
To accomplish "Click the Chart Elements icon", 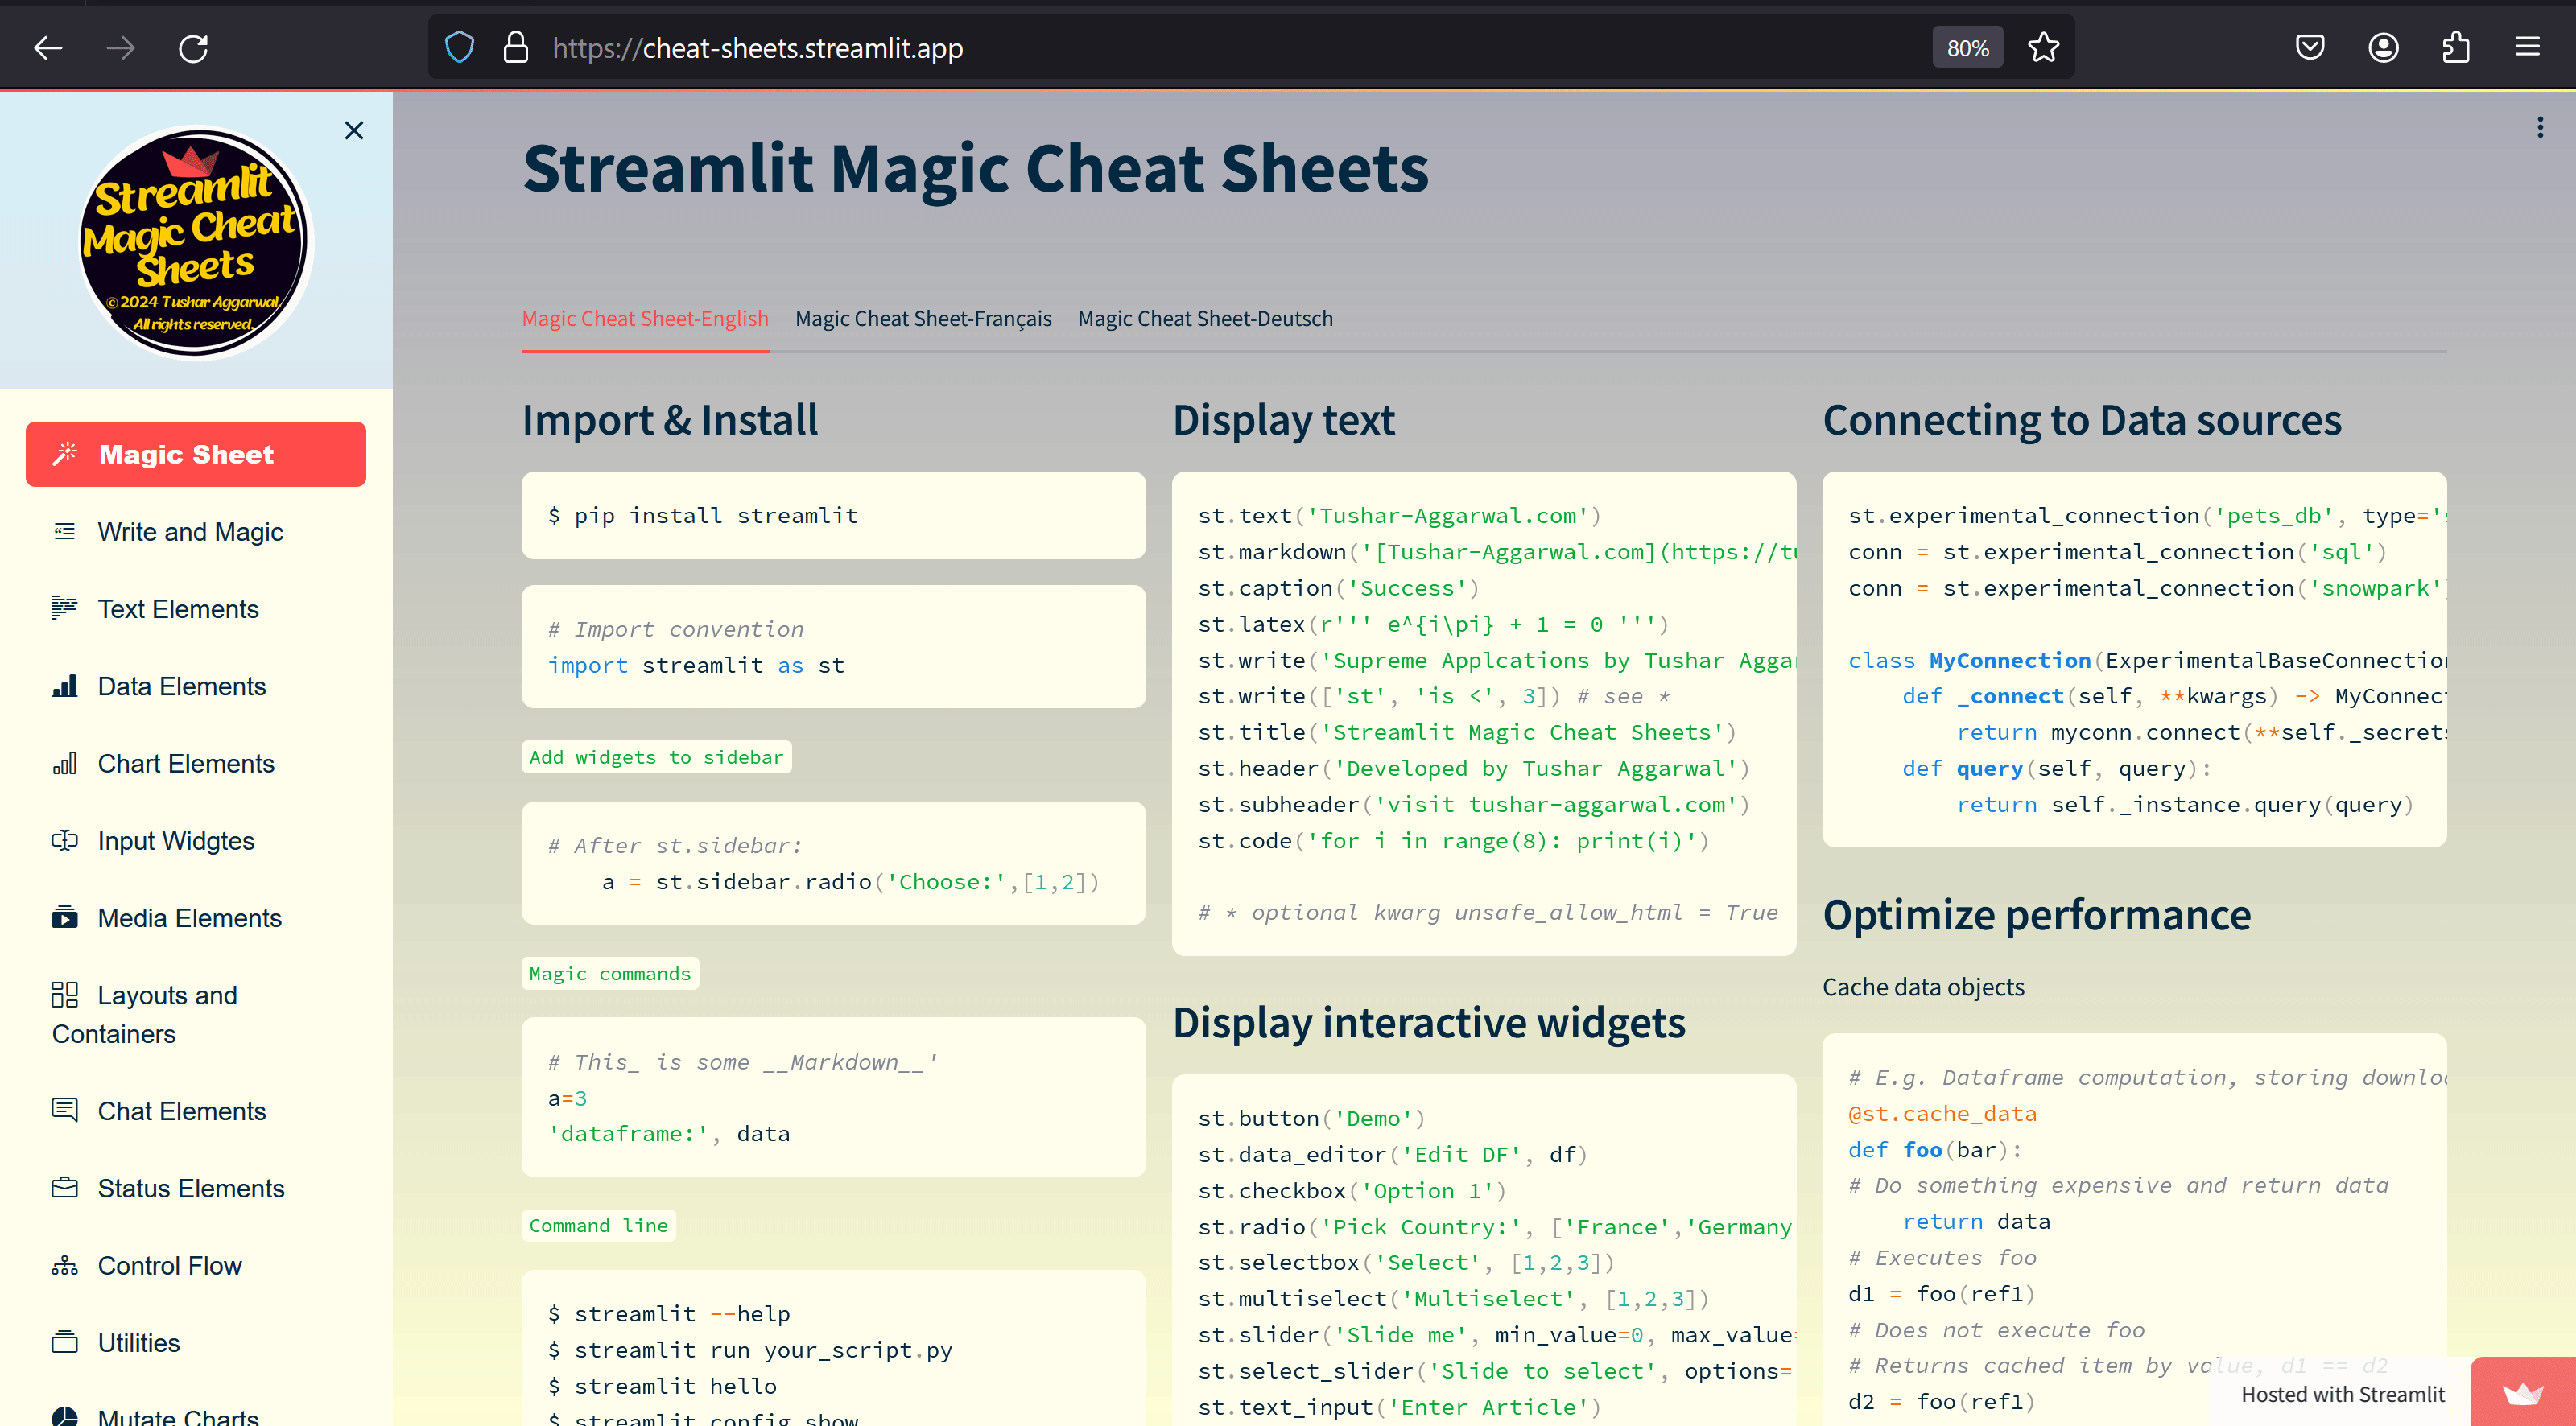I will pos(65,763).
